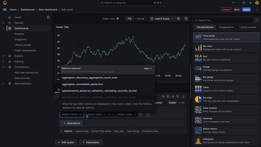
Task: Open the help question-mark icon
Action: tap(244, 3)
